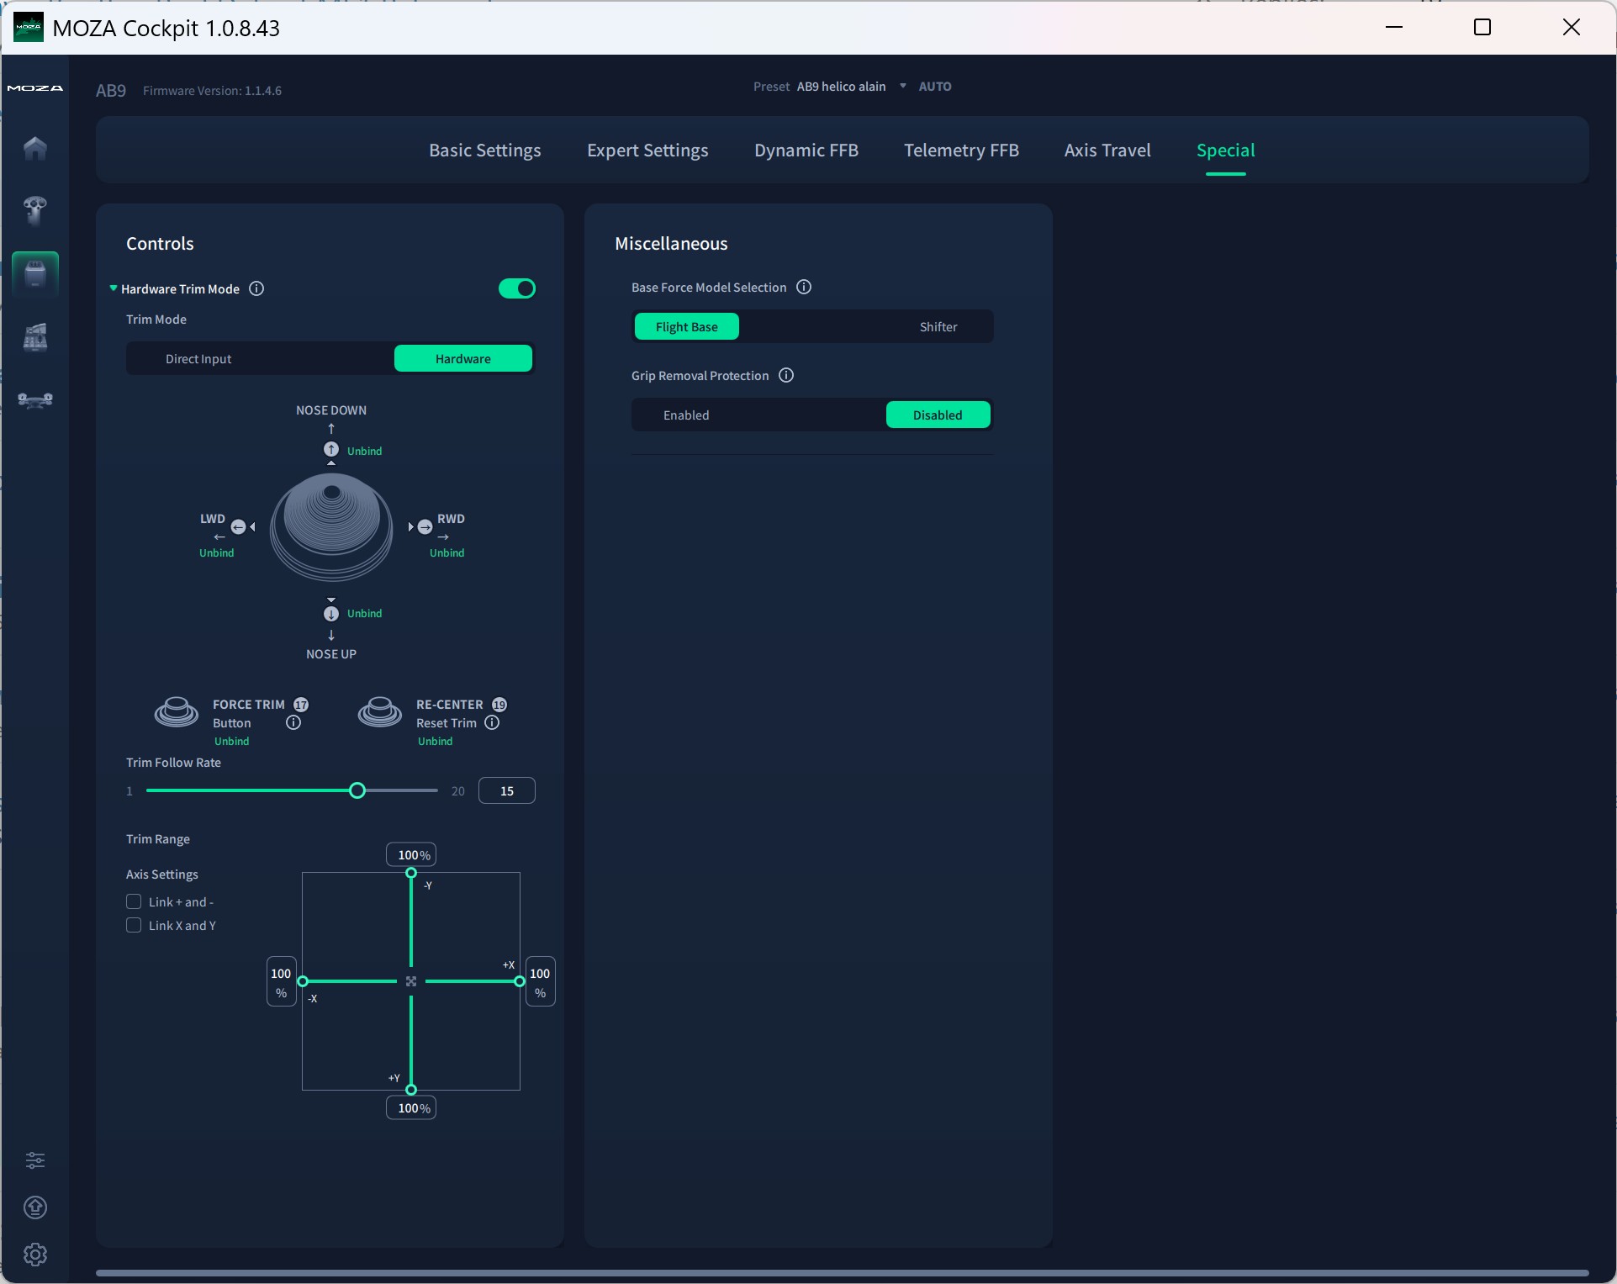1617x1284 pixels.
Task: Switch to Special tab
Action: pyautogui.click(x=1226, y=150)
